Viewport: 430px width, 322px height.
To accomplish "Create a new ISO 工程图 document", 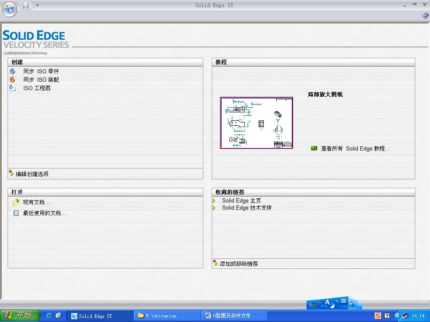I will (37, 88).
